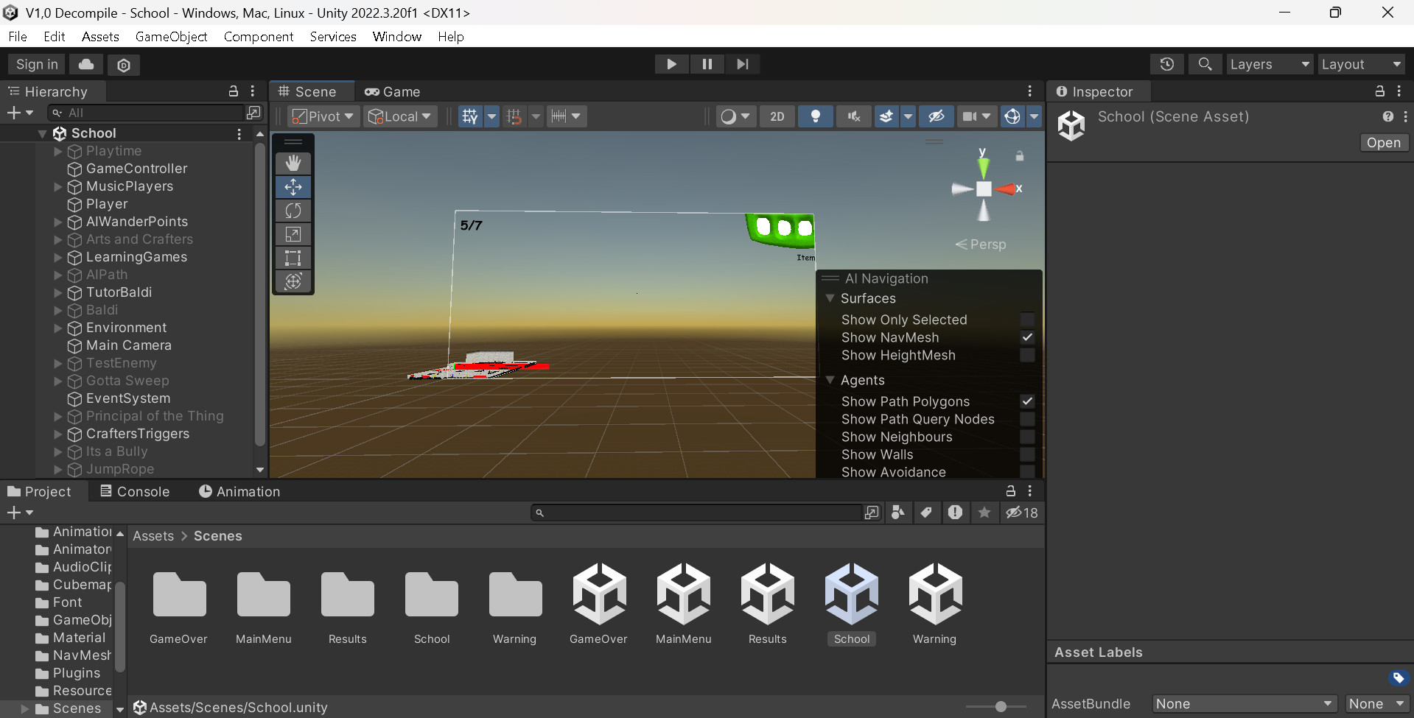Screen dimensions: 1414x718
Task: Click the Sign in button
Action: click(x=35, y=64)
